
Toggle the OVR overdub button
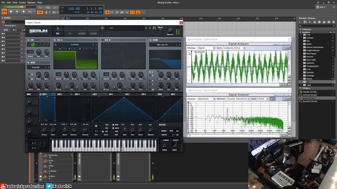coord(40,12)
